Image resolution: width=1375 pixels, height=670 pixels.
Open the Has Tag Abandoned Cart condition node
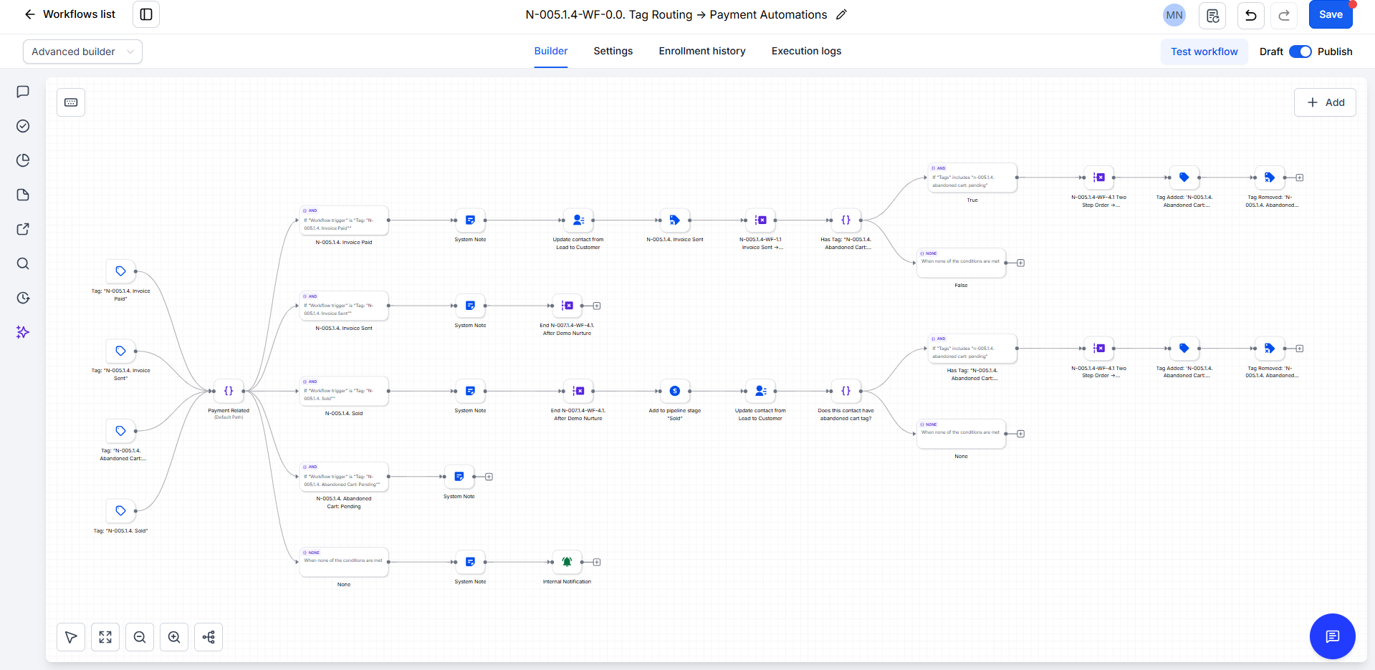(x=846, y=220)
